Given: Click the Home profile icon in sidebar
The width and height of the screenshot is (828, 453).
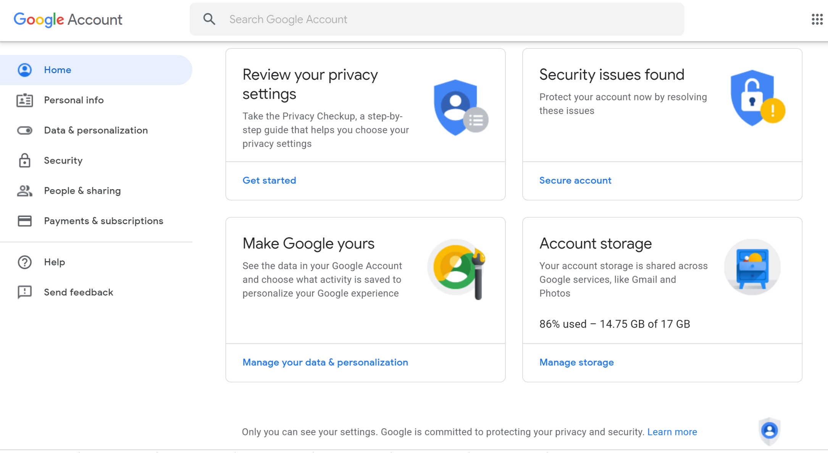Looking at the screenshot, I should [x=25, y=70].
